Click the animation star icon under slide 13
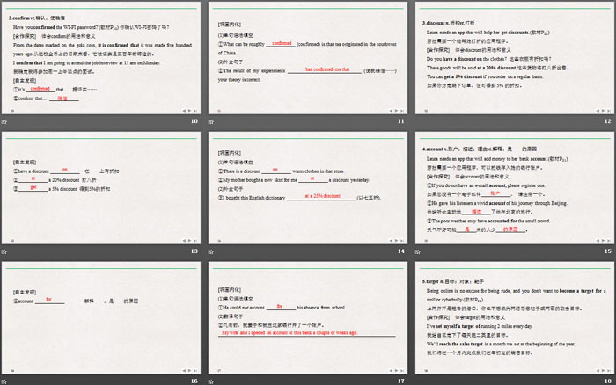 (8, 251)
